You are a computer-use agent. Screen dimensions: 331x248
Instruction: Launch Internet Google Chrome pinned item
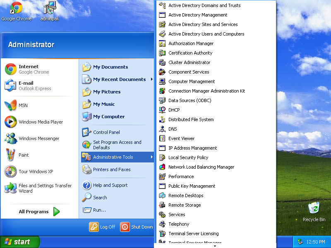pos(39,69)
